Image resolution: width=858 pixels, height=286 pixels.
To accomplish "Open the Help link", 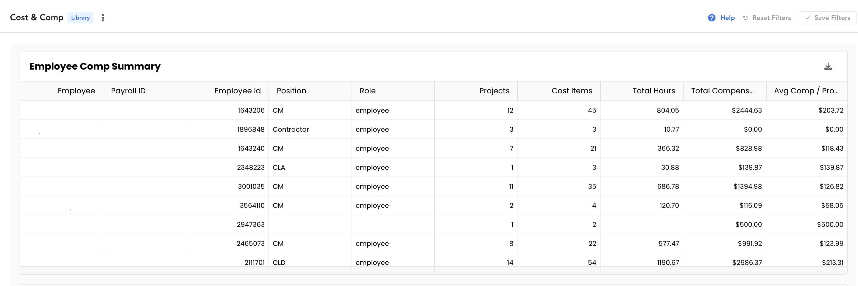I will (x=727, y=18).
